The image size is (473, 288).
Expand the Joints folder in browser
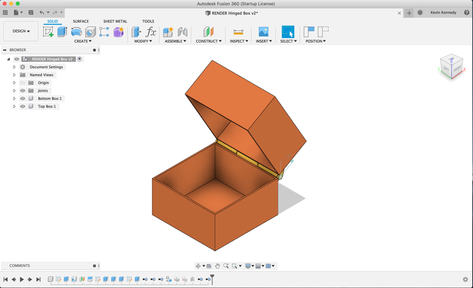click(x=14, y=90)
